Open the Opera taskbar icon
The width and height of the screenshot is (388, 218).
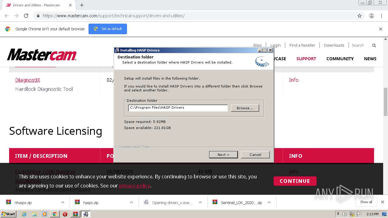coord(65,214)
